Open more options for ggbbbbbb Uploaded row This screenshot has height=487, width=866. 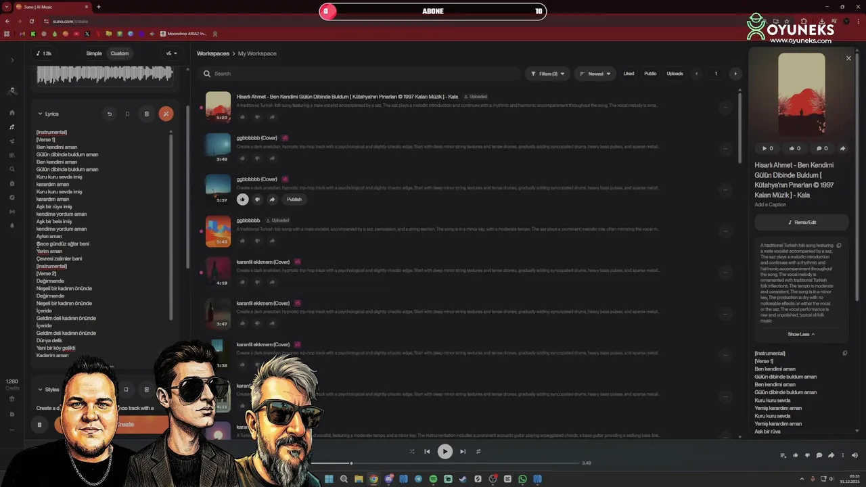[x=725, y=231]
